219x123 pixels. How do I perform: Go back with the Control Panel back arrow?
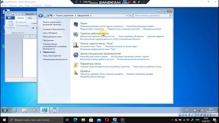[x=41, y=16]
